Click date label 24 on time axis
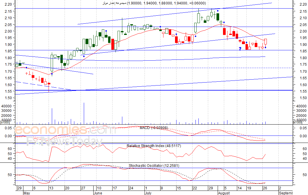 131,188
